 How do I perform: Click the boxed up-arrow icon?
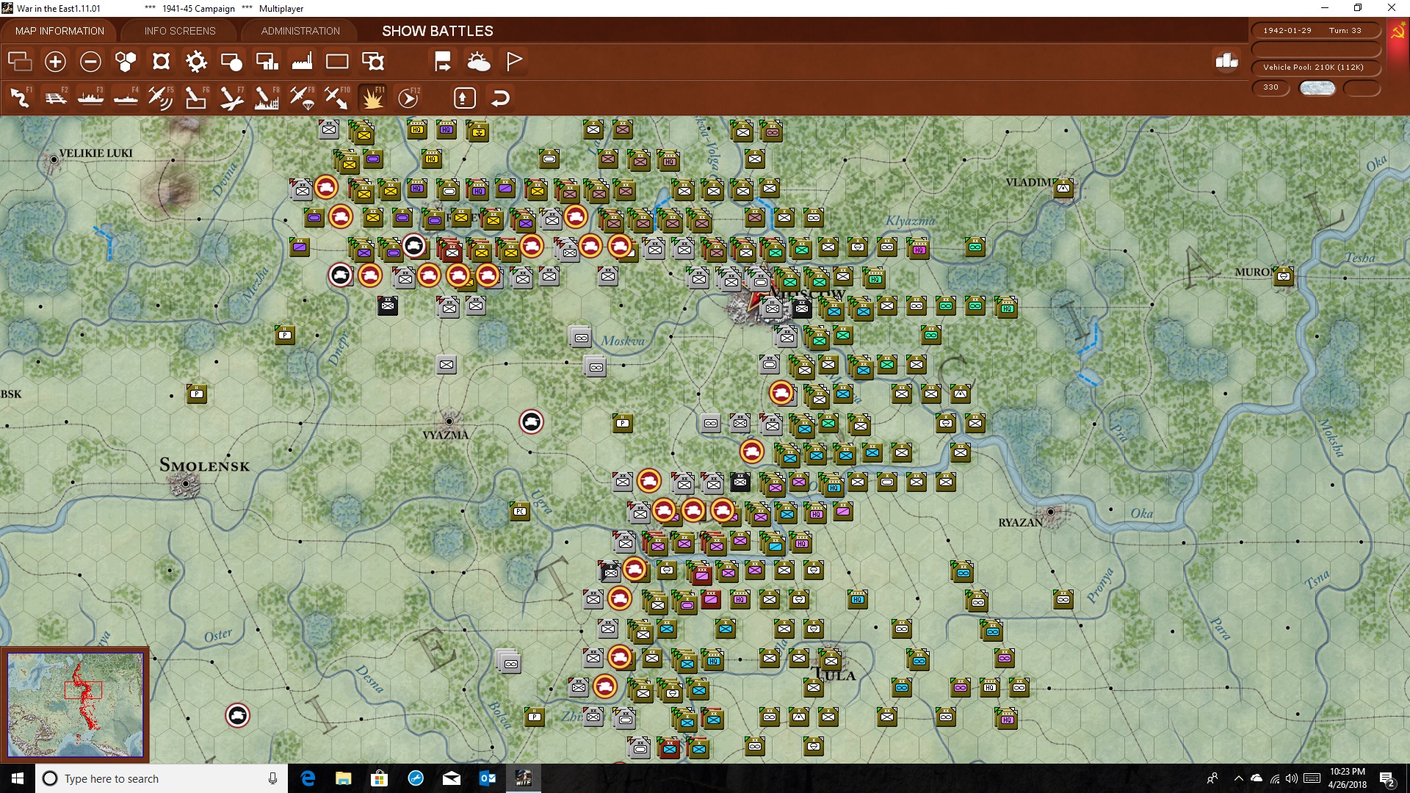click(464, 98)
